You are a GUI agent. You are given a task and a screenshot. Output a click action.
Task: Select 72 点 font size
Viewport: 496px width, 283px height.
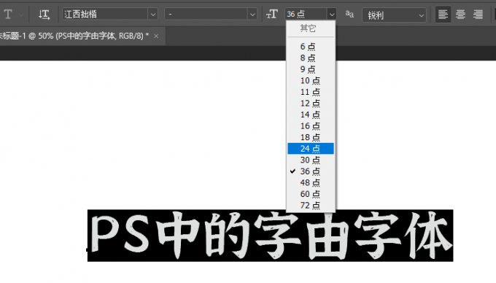[311, 206]
